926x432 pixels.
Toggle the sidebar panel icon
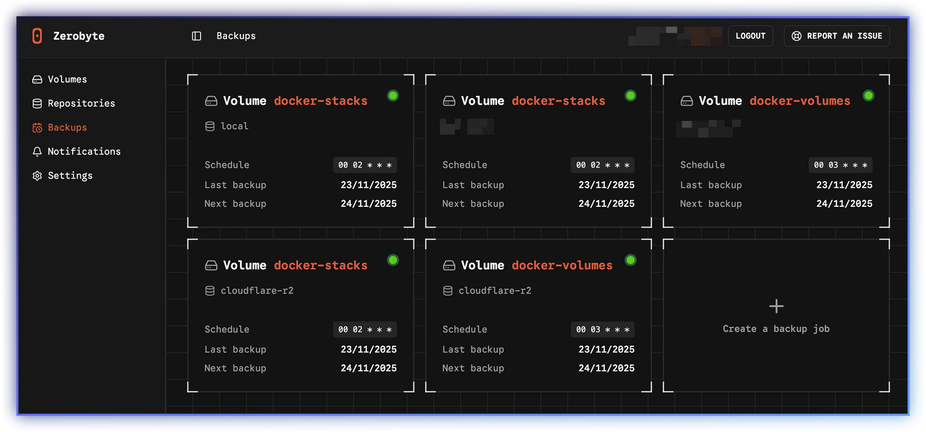click(x=196, y=36)
